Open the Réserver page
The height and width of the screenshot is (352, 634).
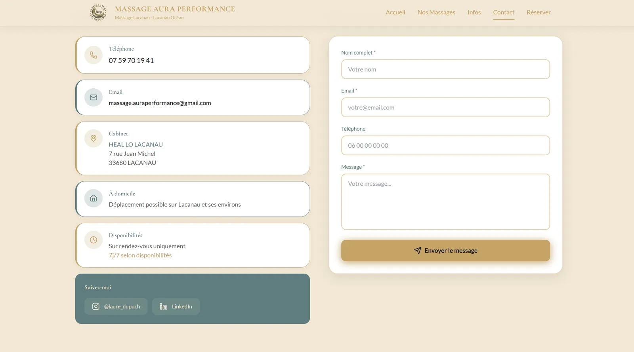[x=539, y=12]
